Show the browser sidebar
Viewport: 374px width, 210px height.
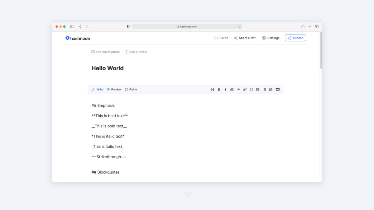click(72, 26)
